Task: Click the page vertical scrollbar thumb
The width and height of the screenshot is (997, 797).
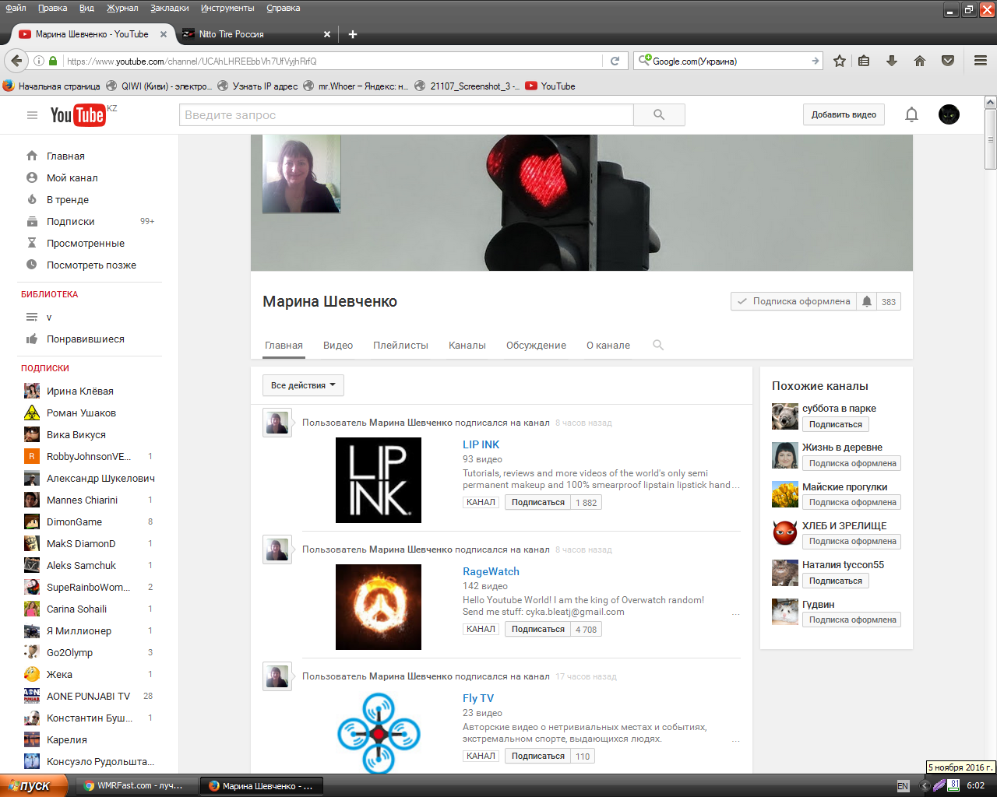Action: (x=990, y=139)
